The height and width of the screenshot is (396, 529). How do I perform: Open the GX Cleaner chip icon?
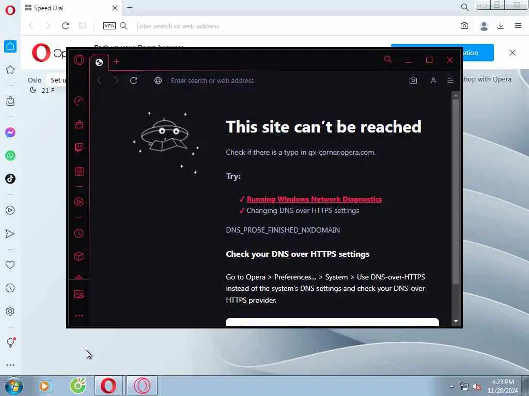pyautogui.click(x=79, y=171)
